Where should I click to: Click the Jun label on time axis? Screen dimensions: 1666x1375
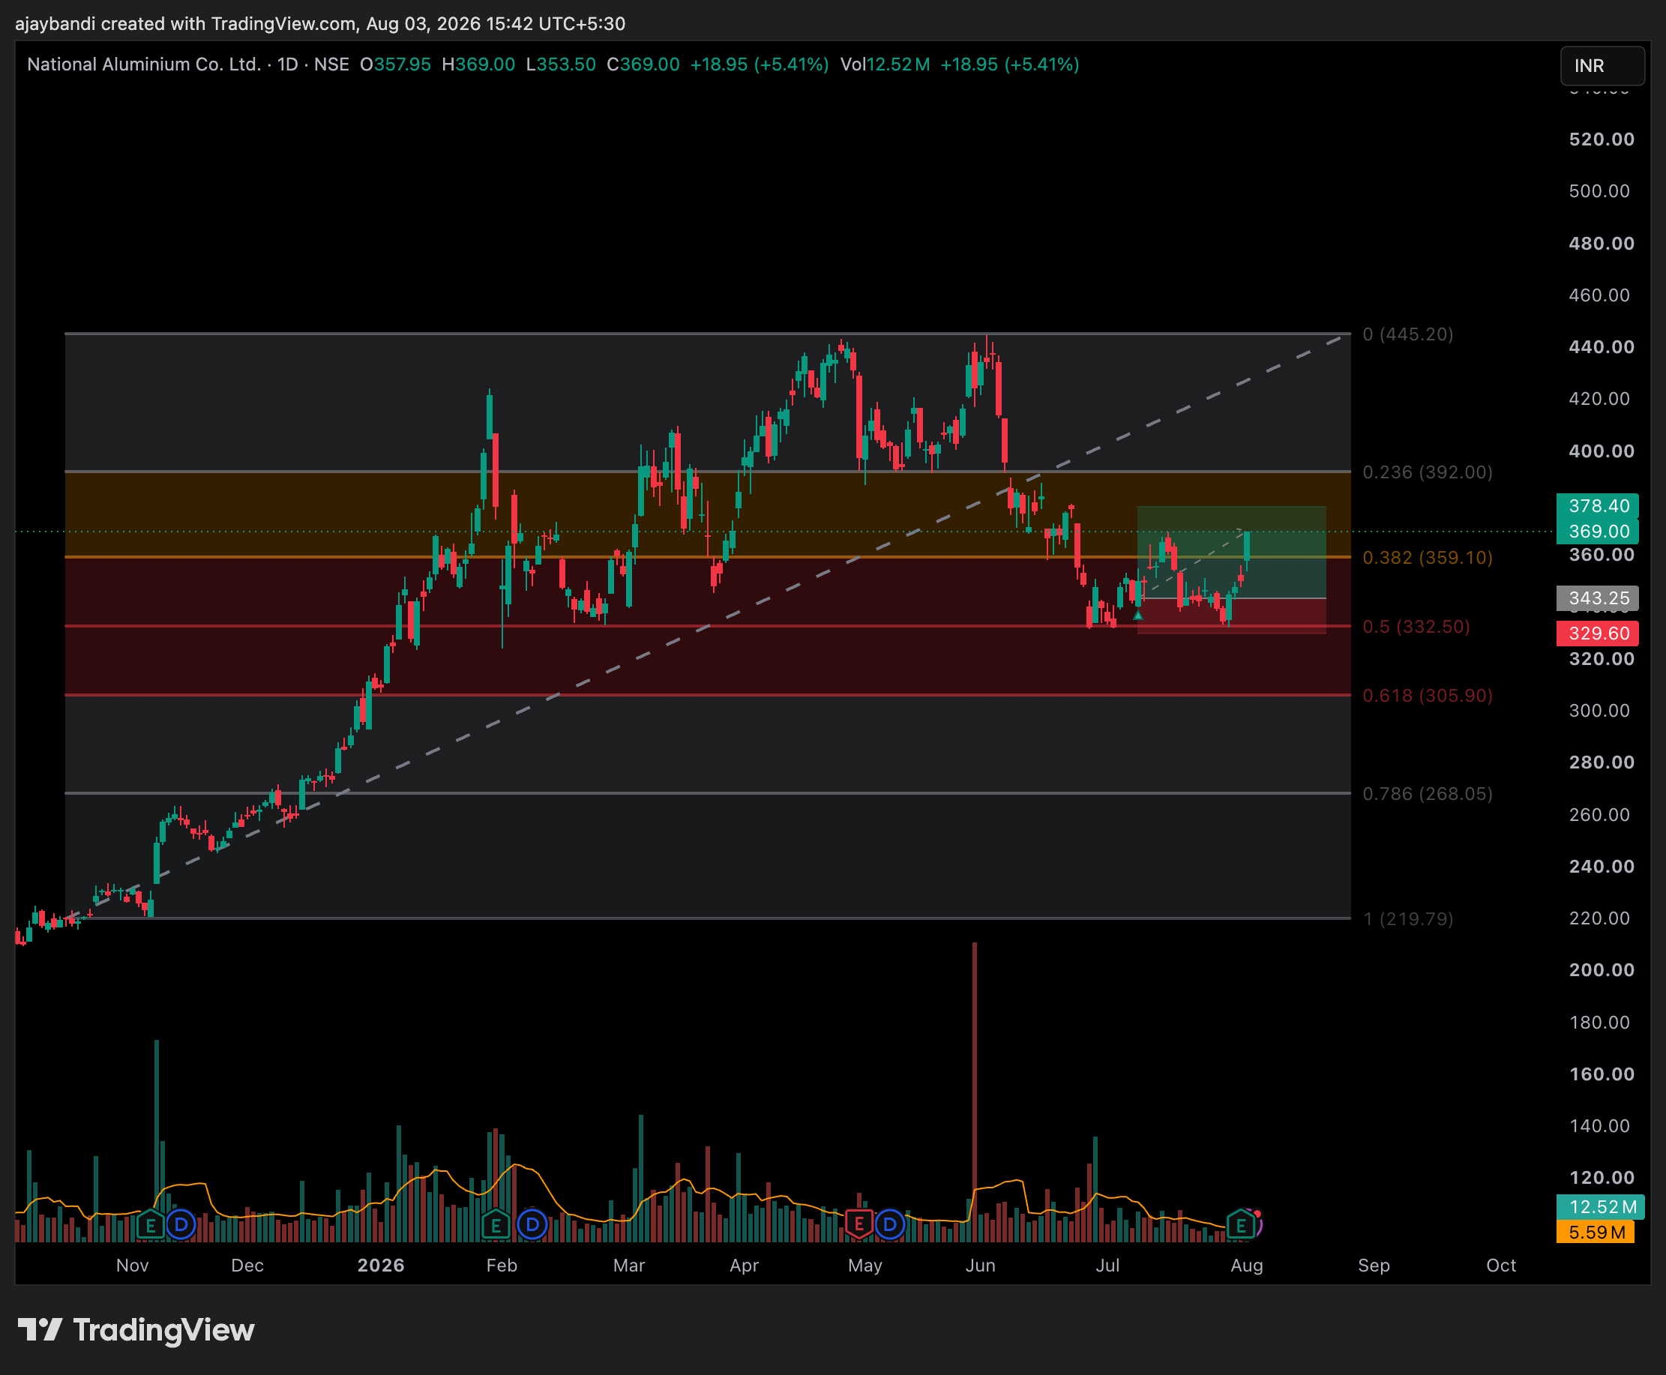[x=980, y=1265]
